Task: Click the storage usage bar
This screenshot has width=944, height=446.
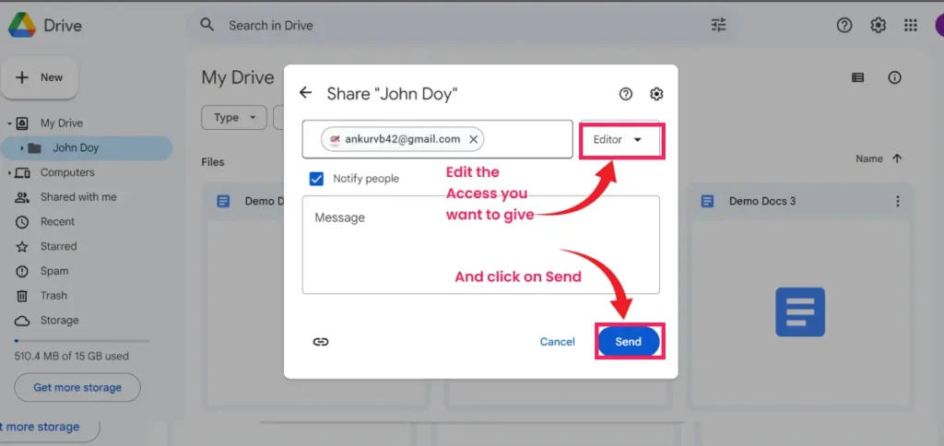Action: tap(81, 341)
